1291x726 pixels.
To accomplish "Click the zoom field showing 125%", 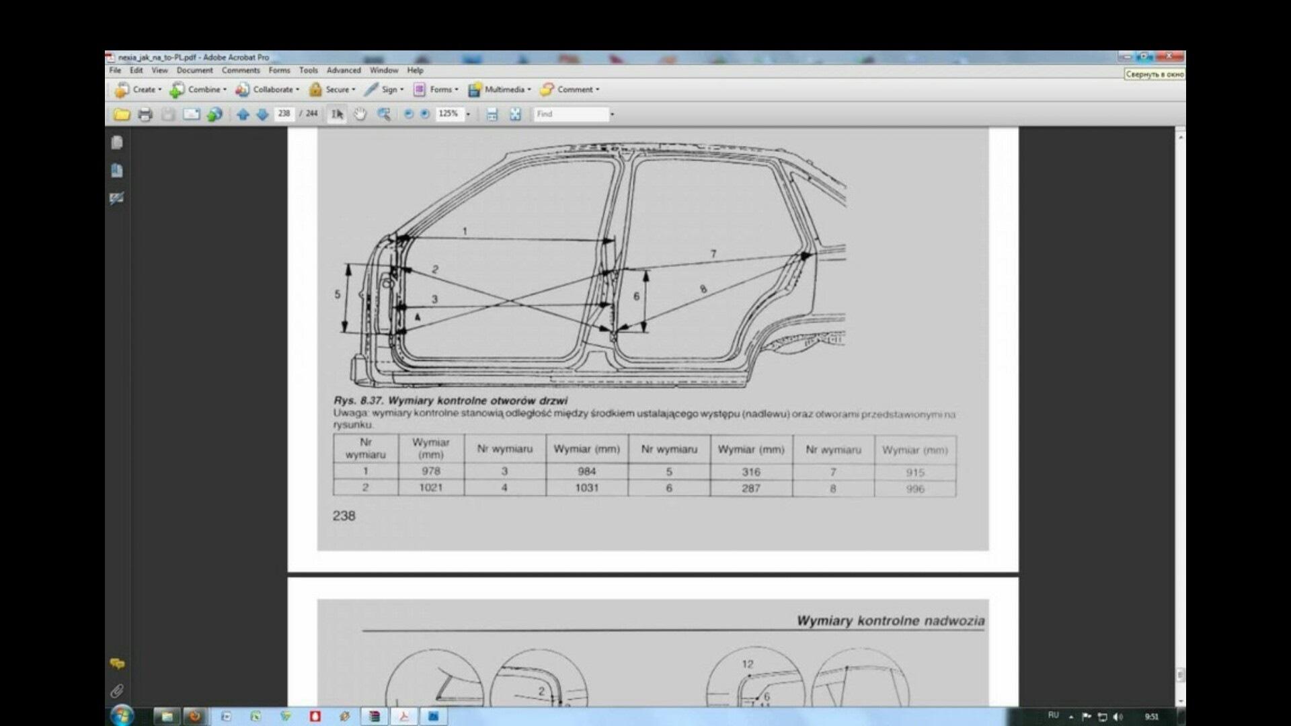I will coord(449,114).
